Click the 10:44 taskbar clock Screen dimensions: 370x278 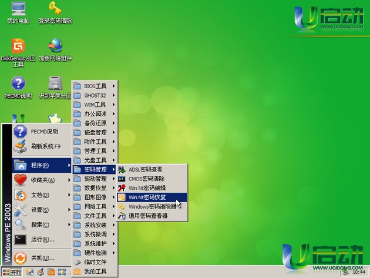click(359, 272)
